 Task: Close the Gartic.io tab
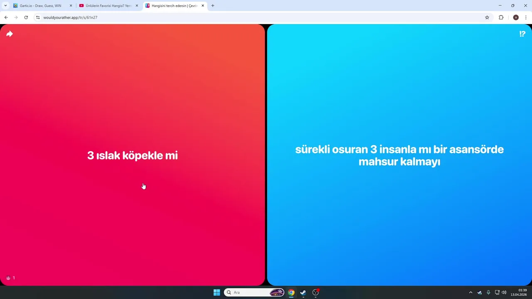(71, 6)
